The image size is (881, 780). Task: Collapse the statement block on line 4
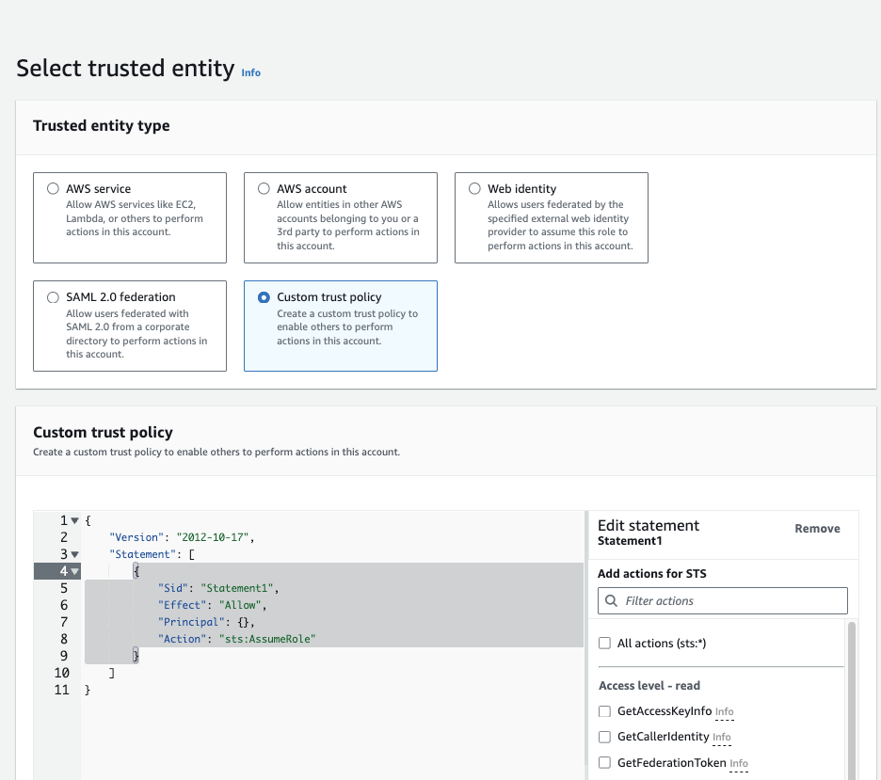click(x=74, y=570)
